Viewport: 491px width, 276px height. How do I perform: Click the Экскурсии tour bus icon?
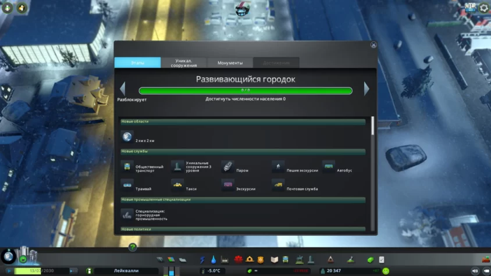(x=227, y=185)
